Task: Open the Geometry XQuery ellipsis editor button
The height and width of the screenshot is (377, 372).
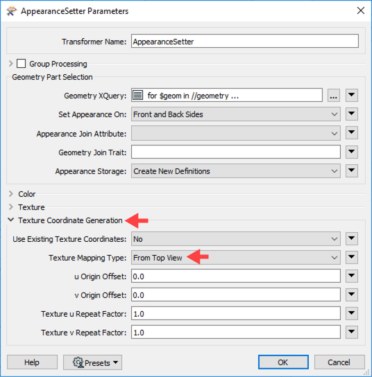Action: 333,96
